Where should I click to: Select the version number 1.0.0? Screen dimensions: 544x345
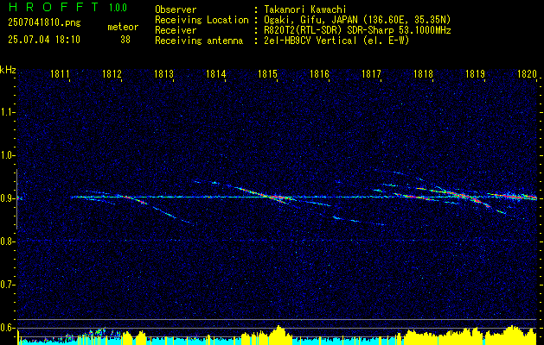[x=118, y=8]
